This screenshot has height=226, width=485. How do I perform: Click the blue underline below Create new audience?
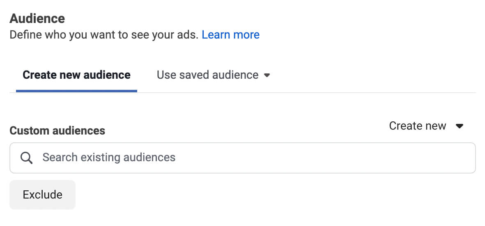click(76, 91)
